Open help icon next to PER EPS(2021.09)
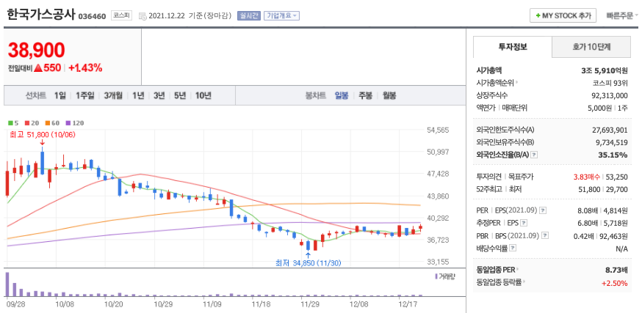 (543, 211)
